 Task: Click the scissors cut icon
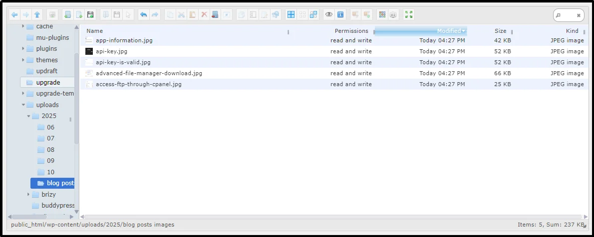point(182,15)
